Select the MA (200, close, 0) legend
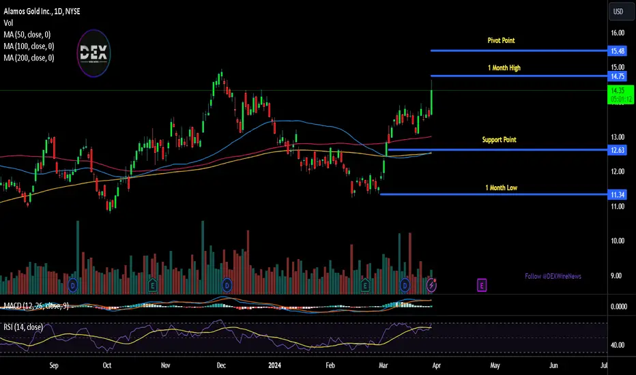 [29, 58]
